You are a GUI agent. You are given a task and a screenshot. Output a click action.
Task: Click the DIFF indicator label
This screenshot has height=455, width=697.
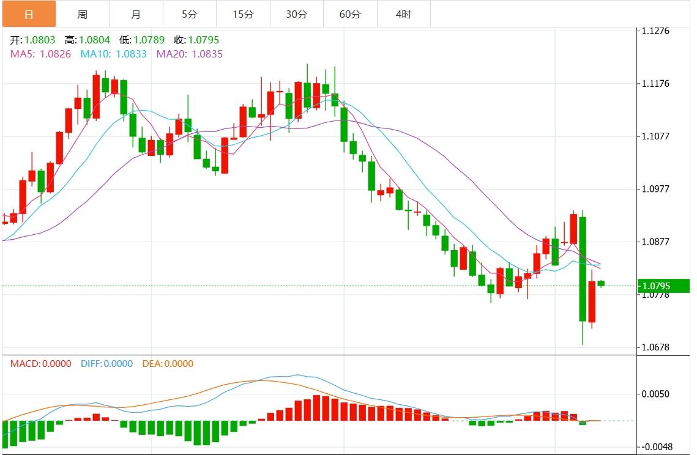106,364
